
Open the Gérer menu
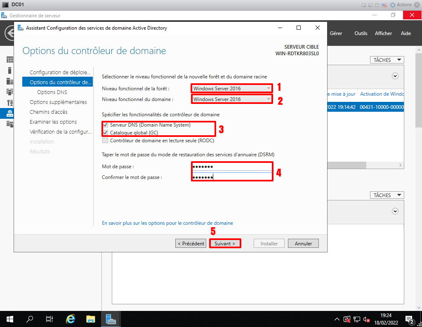[x=336, y=33]
